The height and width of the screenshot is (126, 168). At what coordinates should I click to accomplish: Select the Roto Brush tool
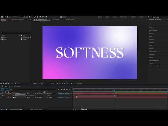[43, 17]
